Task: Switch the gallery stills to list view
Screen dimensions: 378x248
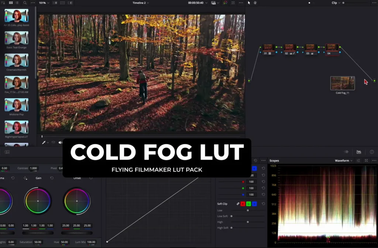Action: click(x=17, y=3)
